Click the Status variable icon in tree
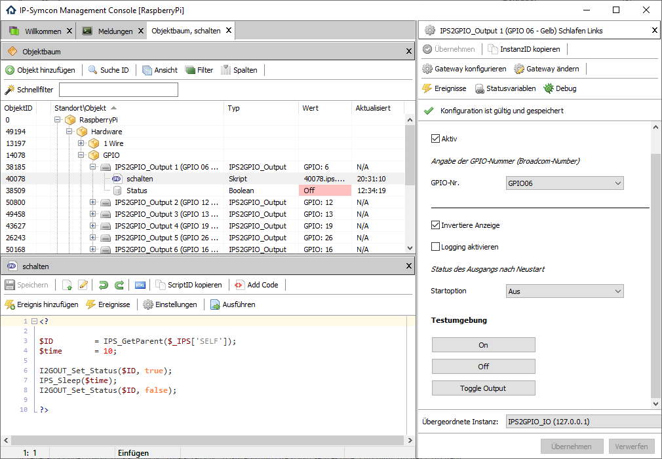The width and height of the screenshot is (662, 459). (x=118, y=191)
